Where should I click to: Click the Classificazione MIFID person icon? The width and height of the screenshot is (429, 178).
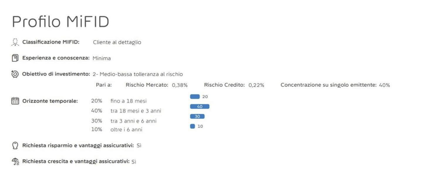15,42
